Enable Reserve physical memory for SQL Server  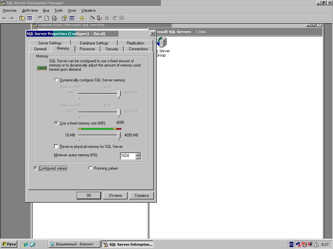(56, 147)
